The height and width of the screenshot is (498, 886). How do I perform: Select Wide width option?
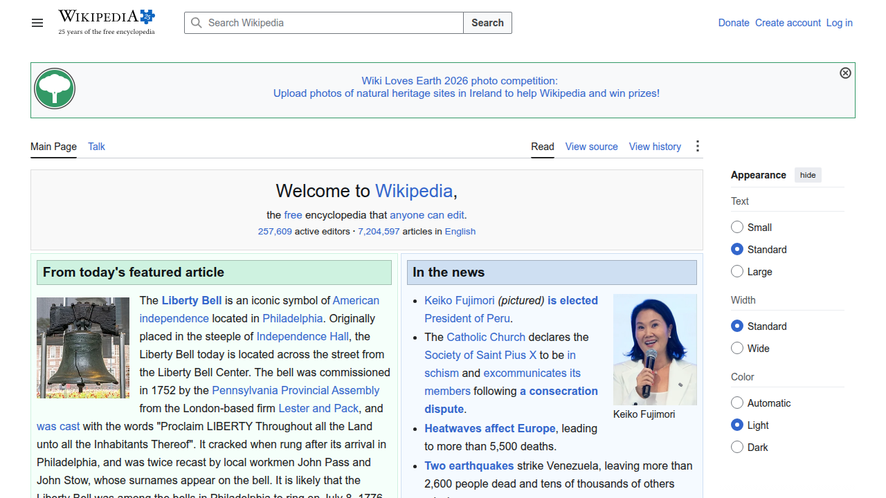[737, 348]
